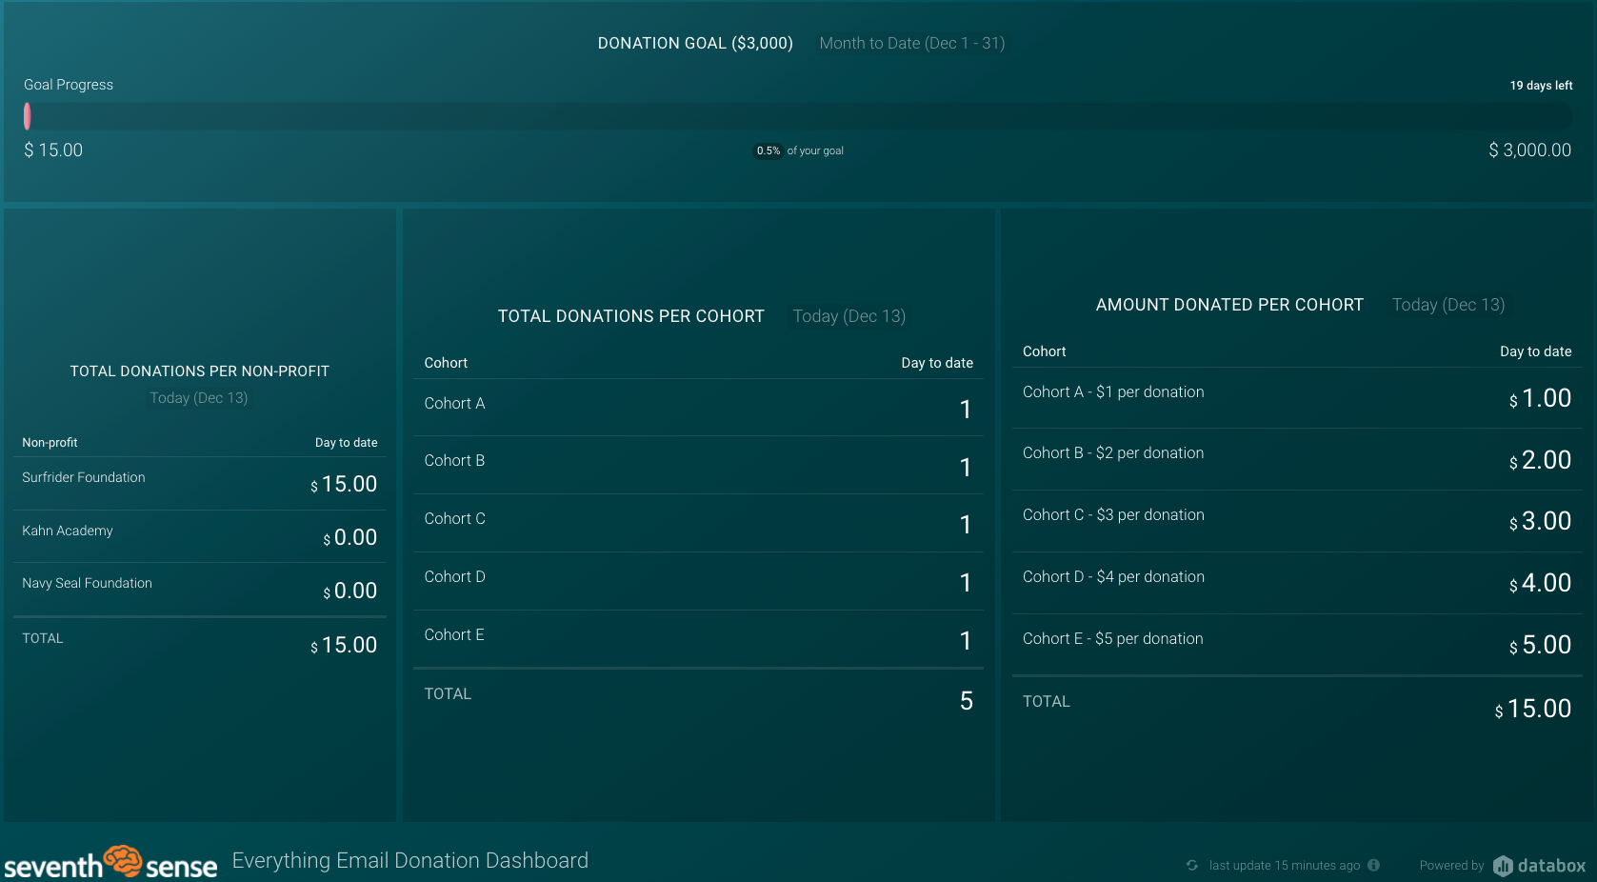Image resolution: width=1597 pixels, height=882 pixels.
Task: Click the Donation Goal ($3,000) title
Action: coord(694,43)
